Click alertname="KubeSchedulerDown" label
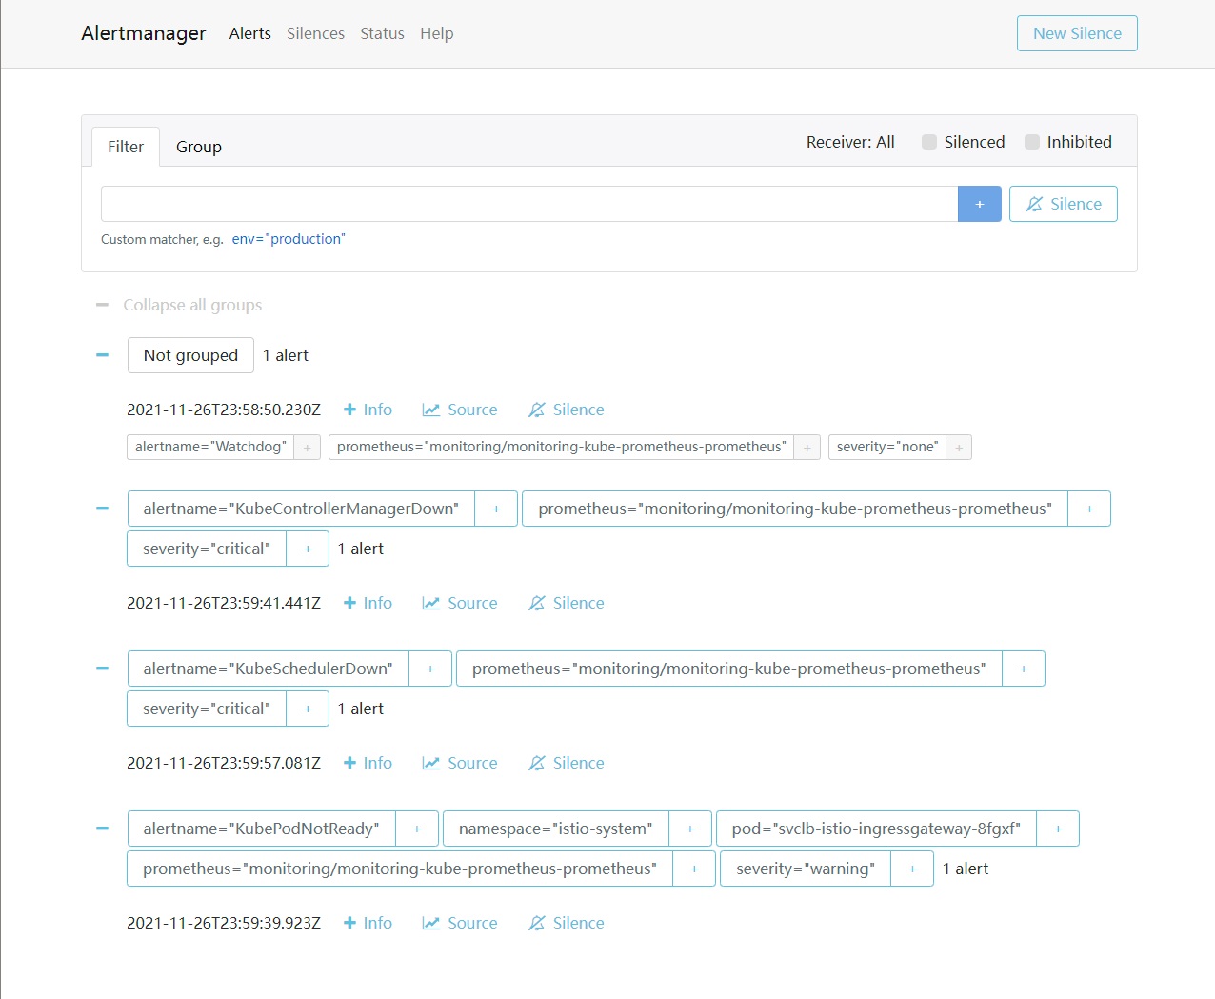The image size is (1215, 999). (x=268, y=669)
